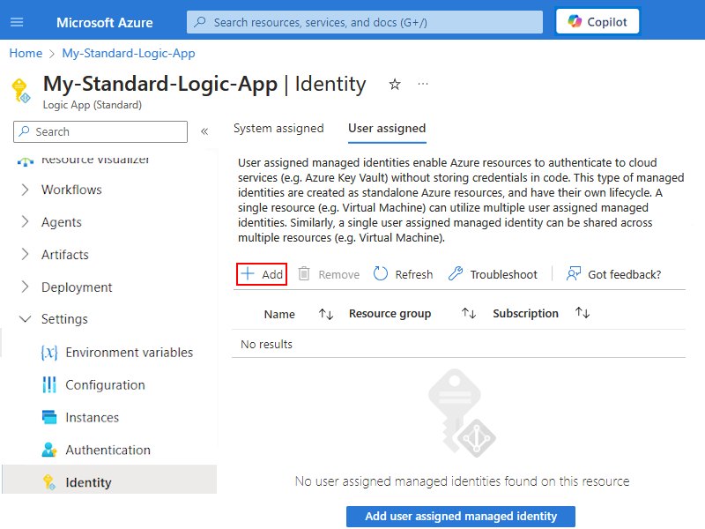
Task: Expand the Artifacts section chevron
Action: coord(26,254)
